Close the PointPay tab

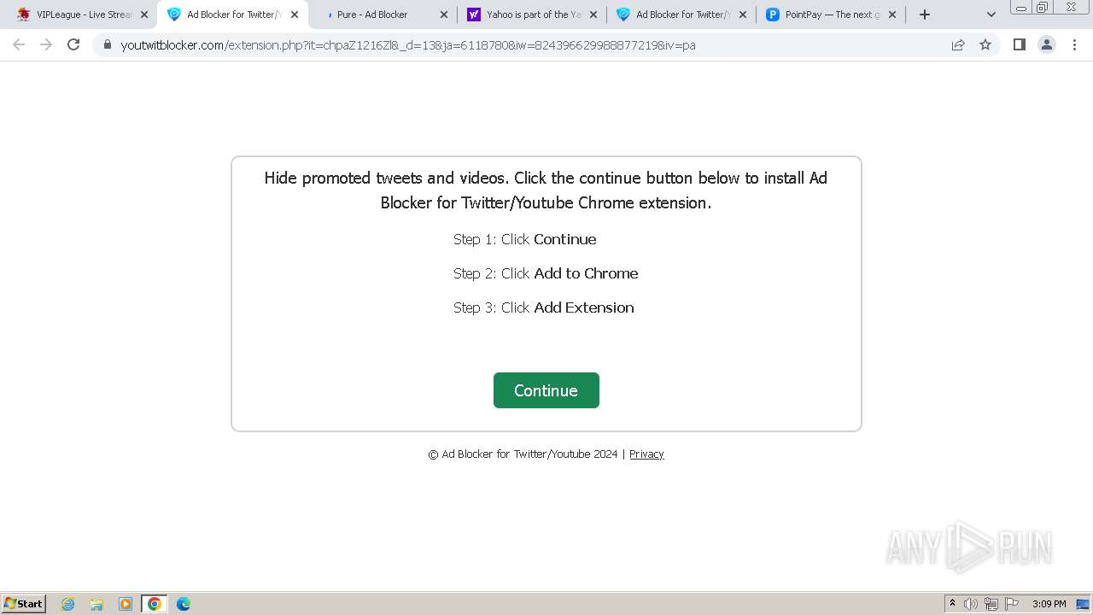coord(892,15)
